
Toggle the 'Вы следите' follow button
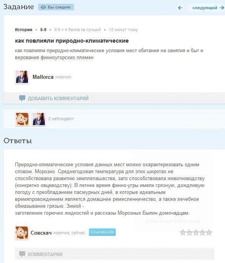tap(56, 7)
